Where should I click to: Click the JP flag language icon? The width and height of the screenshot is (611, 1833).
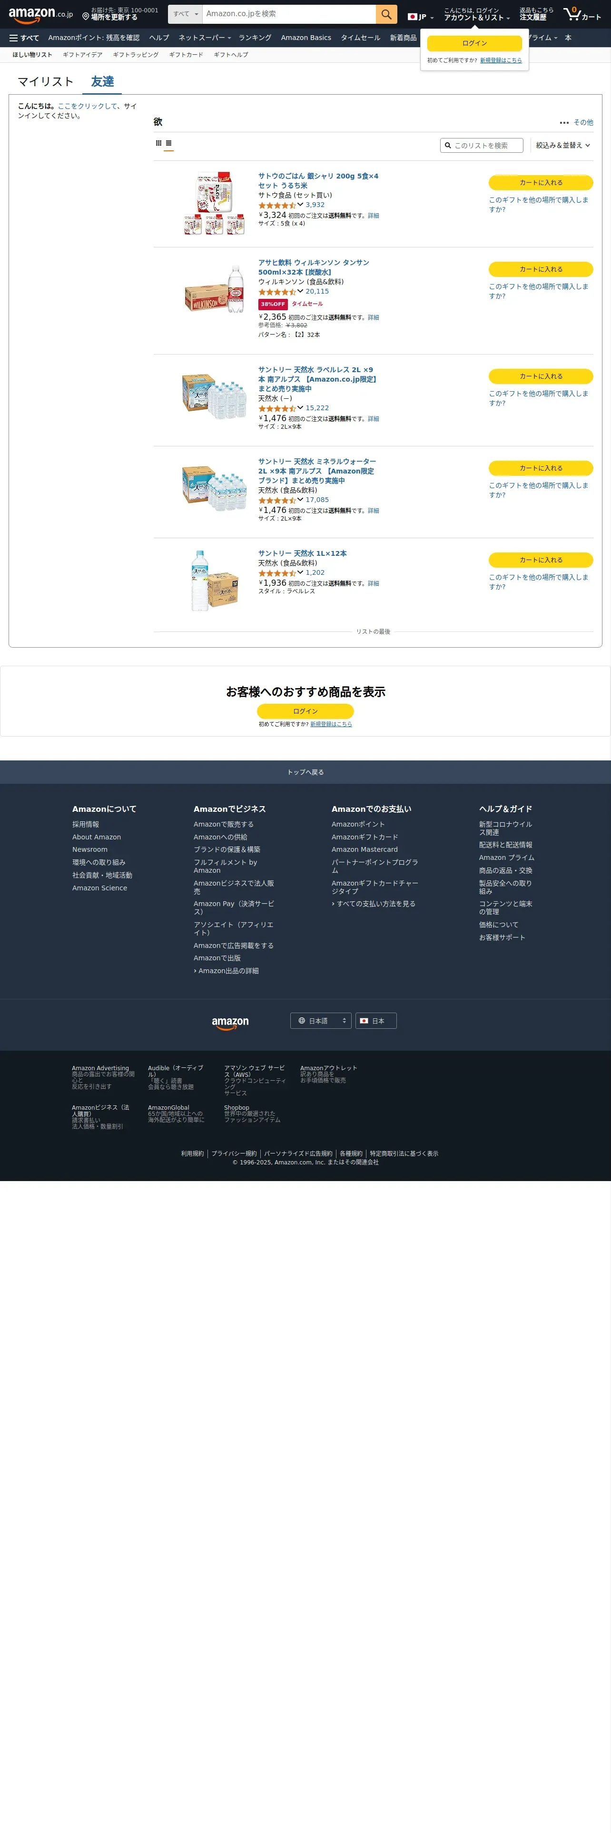420,16
